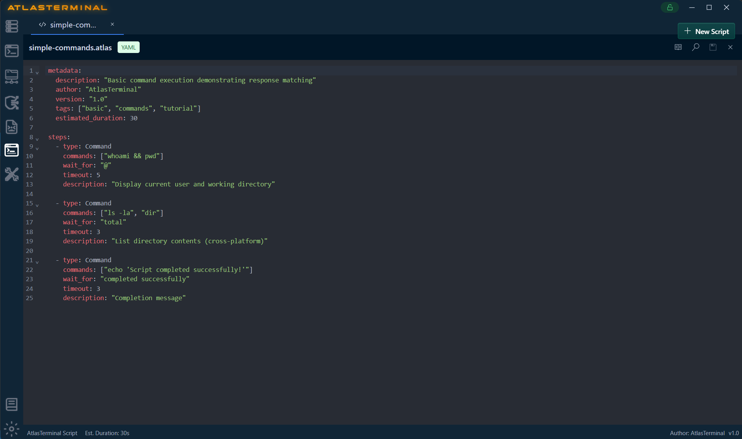Viewport: 742px width, 439px height.
Task: Select the active script editor sidebar icon
Action: (12, 150)
